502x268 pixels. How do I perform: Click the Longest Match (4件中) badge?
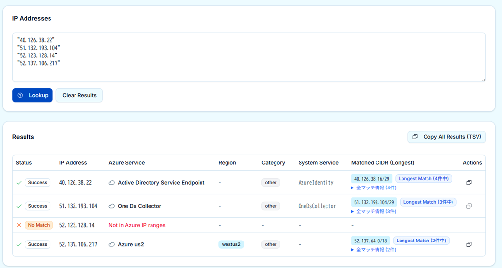point(424,179)
